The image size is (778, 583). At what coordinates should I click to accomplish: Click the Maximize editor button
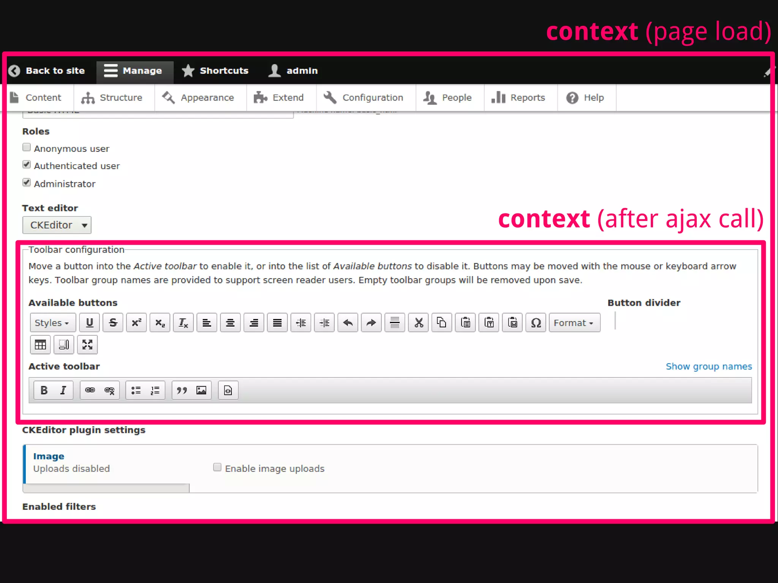coord(87,345)
